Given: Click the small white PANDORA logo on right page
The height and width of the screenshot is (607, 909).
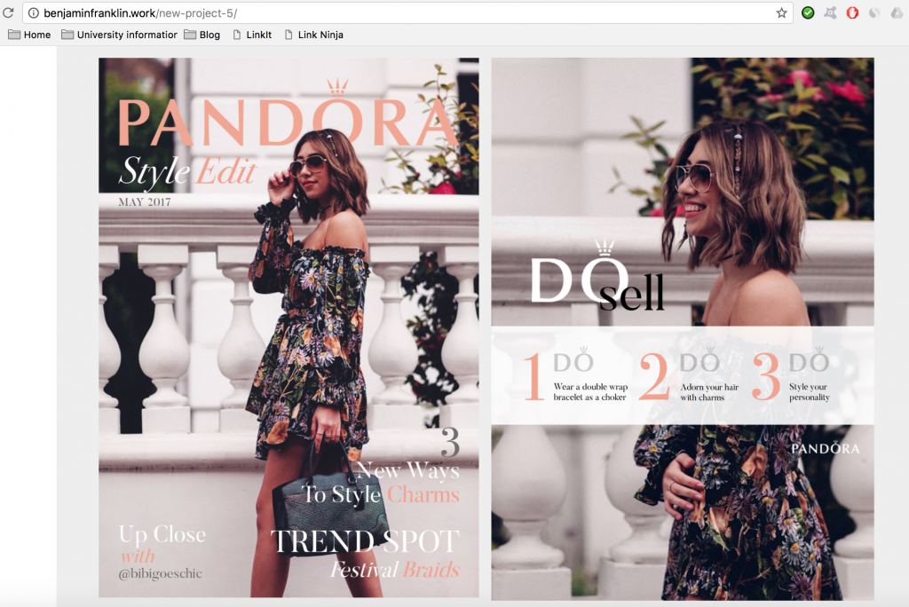Looking at the screenshot, I should tap(825, 448).
